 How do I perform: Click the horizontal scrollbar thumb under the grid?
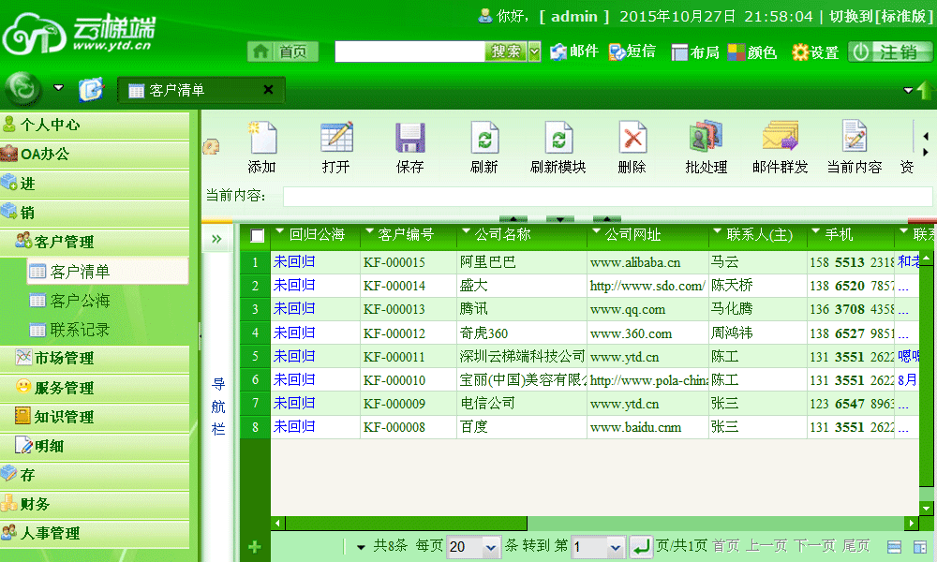point(407,524)
